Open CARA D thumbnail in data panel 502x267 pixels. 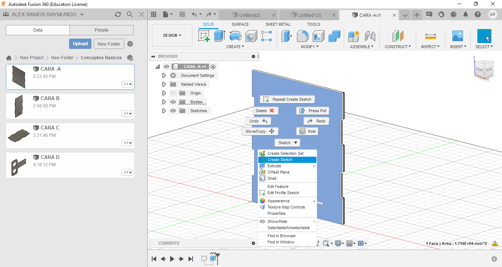[x=18, y=165]
